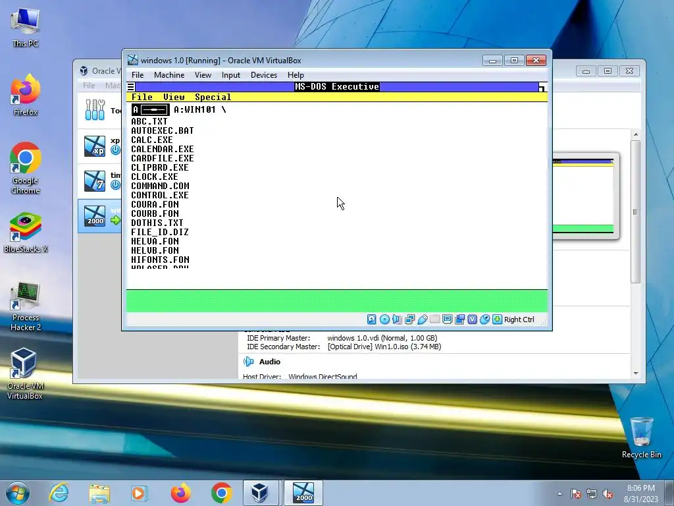Click the USB devices status icon
Image resolution: width=674 pixels, height=506 pixels.
point(422,320)
